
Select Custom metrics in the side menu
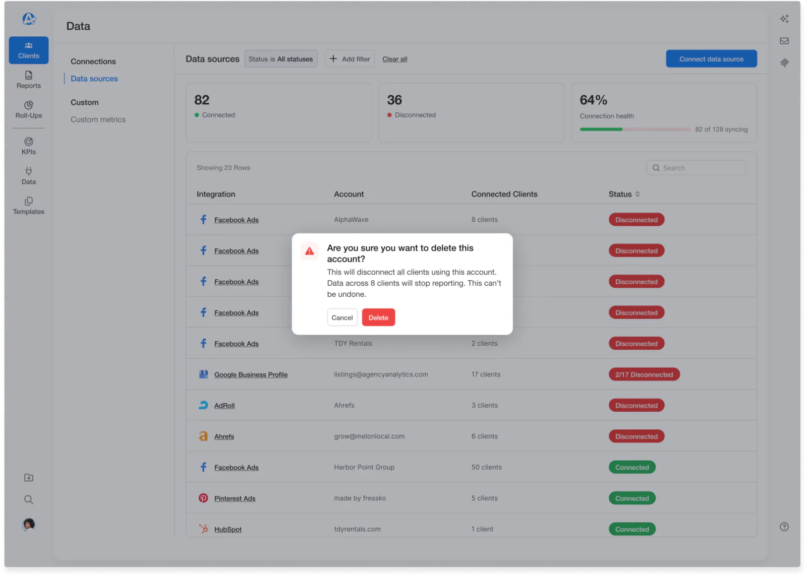pos(98,119)
